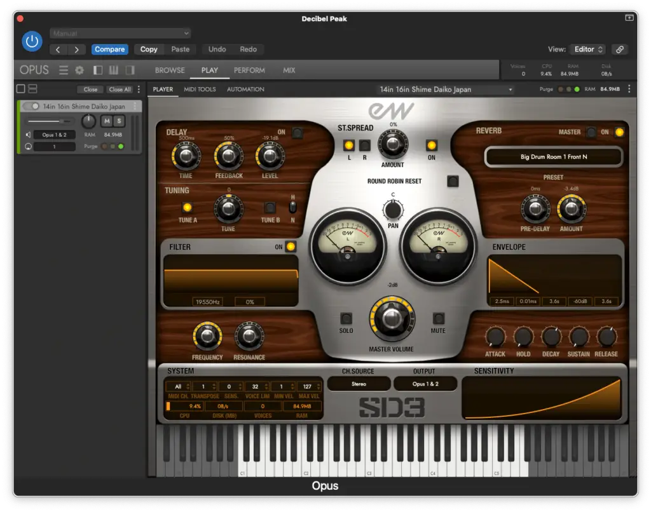Screen dimensions: 651x512
Task: Enable the Delay ON toggle
Action: pos(298,133)
